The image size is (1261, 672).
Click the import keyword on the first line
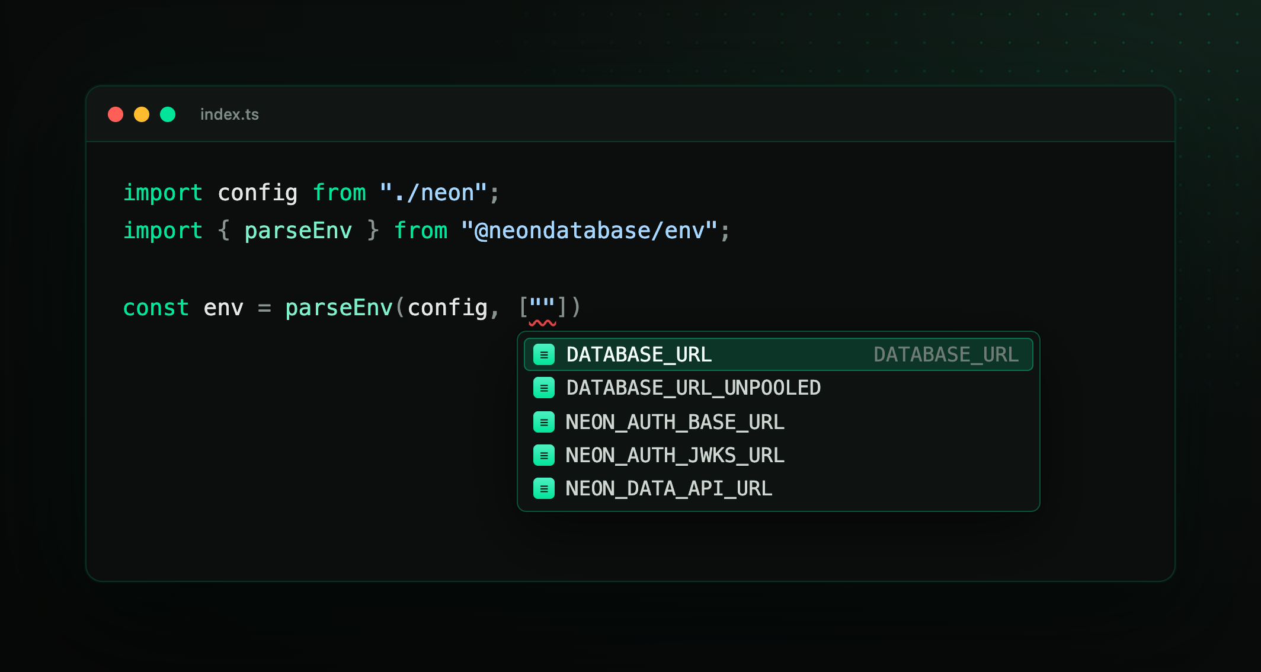[162, 193]
